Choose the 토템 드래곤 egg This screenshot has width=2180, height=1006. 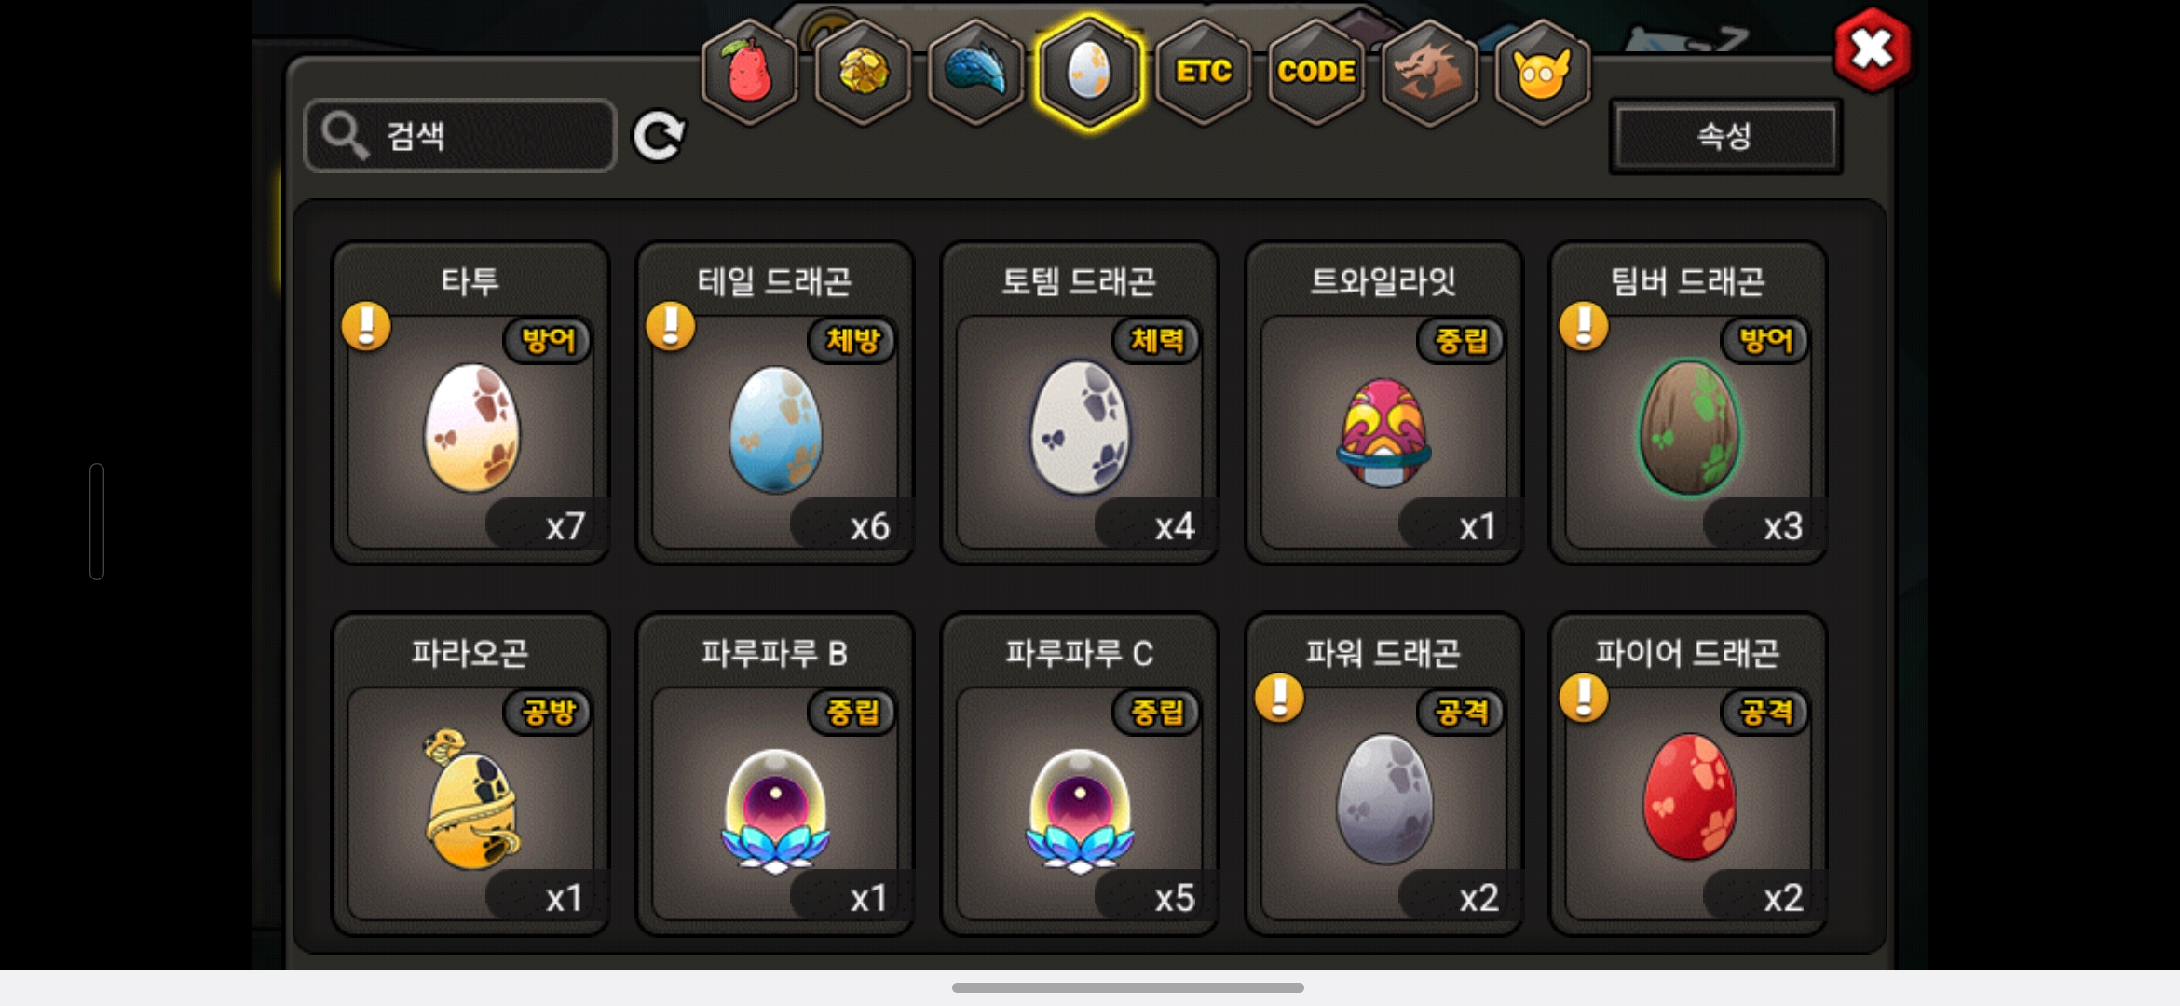1080,402
